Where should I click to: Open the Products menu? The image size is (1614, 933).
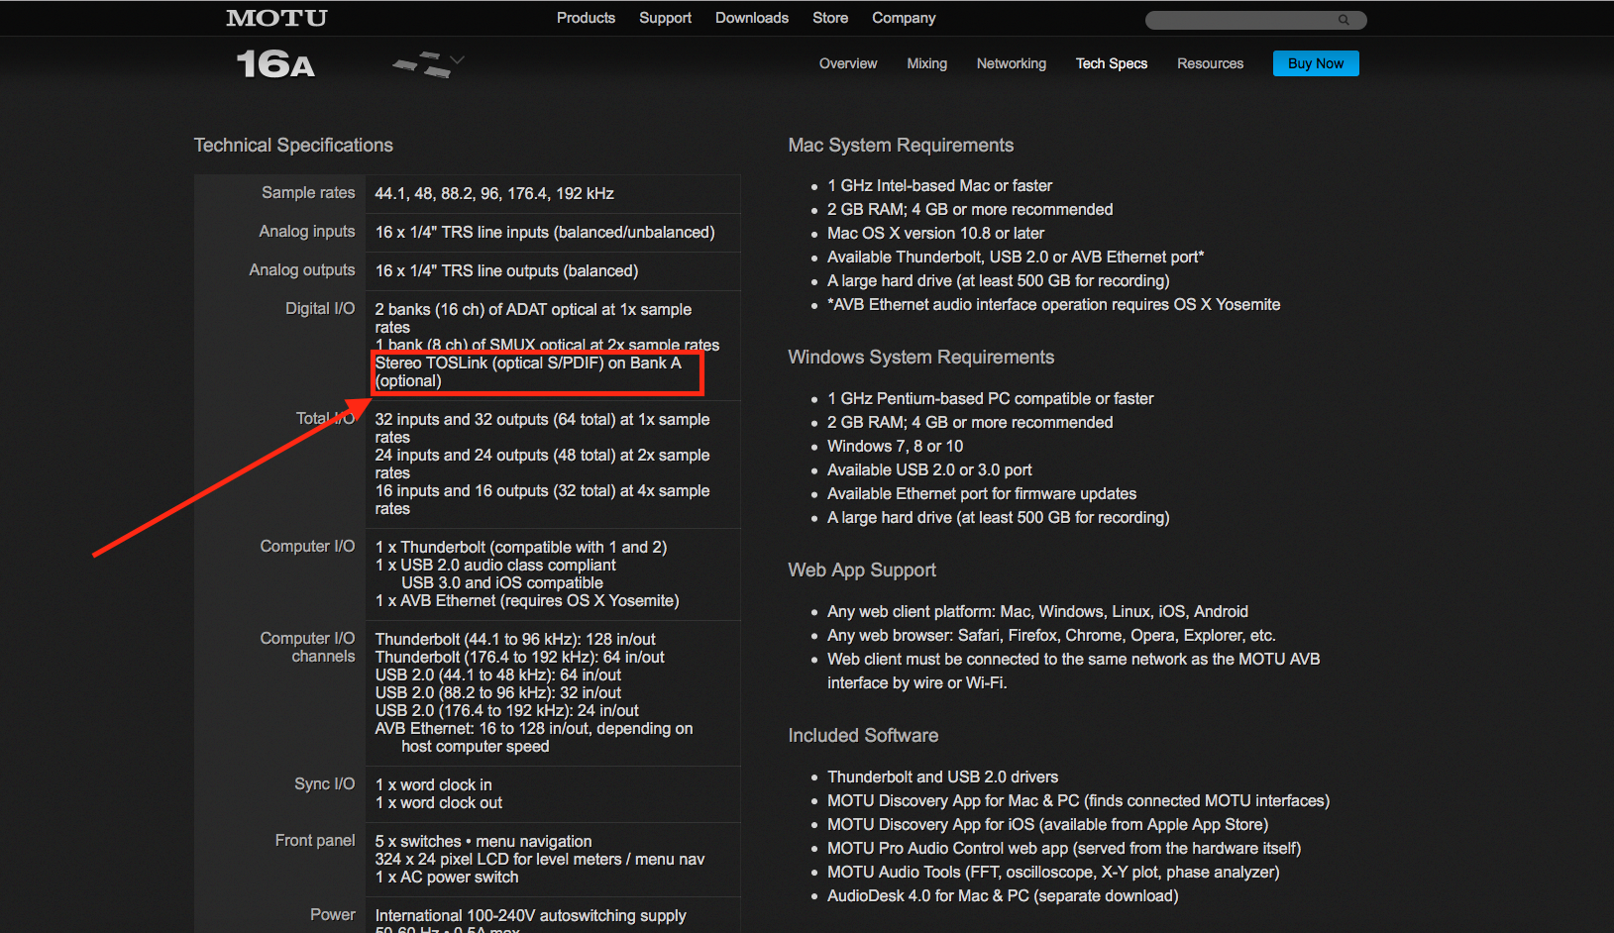(x=586, y=18)
